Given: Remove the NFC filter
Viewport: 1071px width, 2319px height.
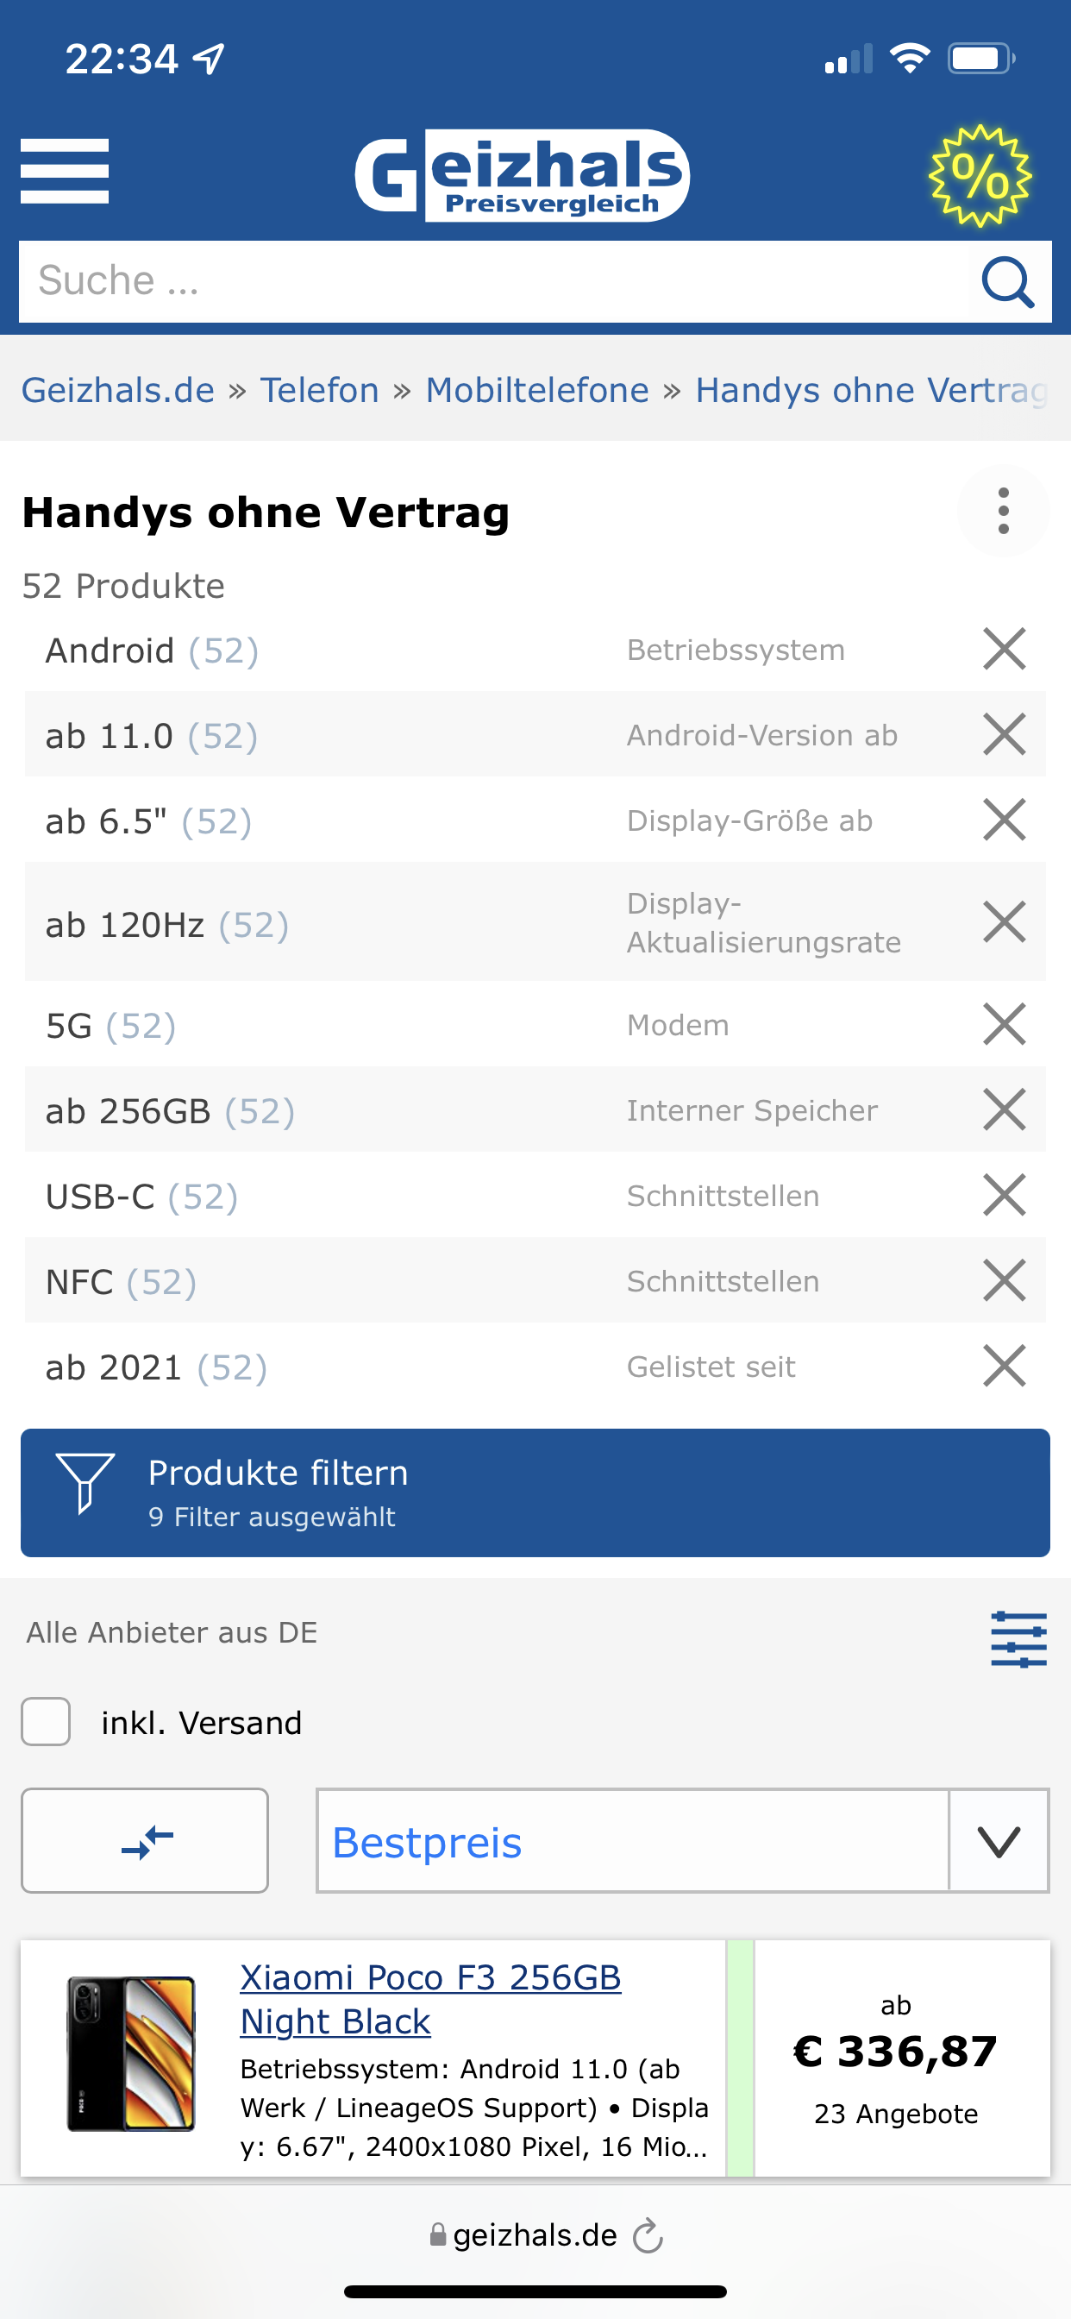Looking at the screenshot, I should coord(1004,1281).
